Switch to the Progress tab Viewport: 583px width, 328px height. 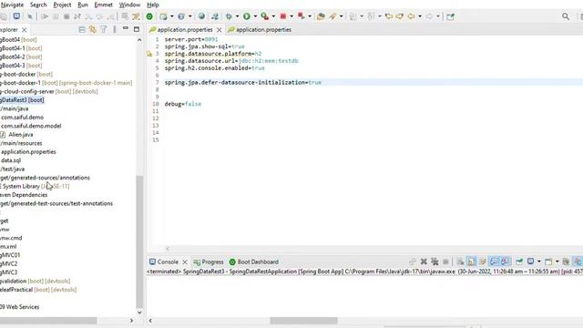click(209, 261)
